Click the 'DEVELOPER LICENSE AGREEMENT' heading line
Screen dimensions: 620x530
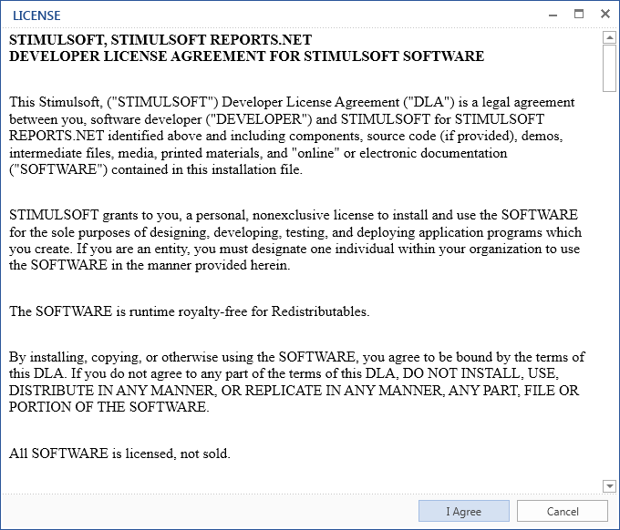tap(246, 56)
